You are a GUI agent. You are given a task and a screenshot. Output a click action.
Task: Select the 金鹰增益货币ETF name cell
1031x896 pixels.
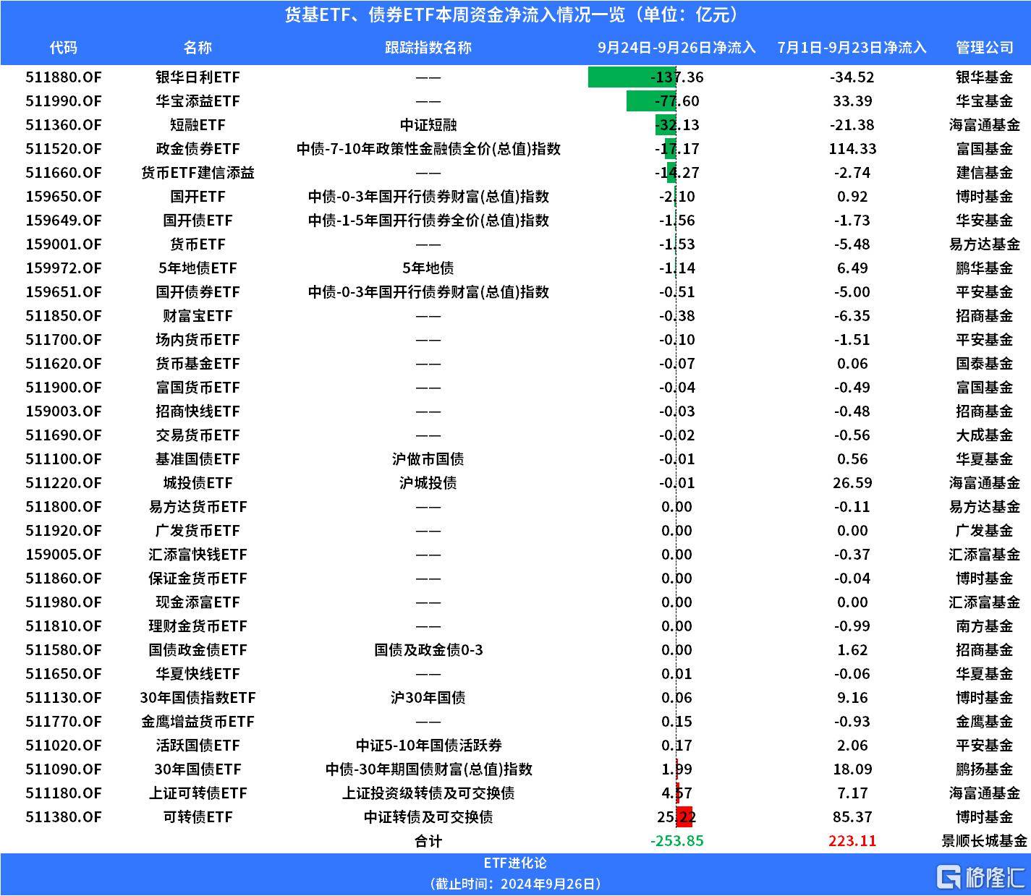point(198,722)
